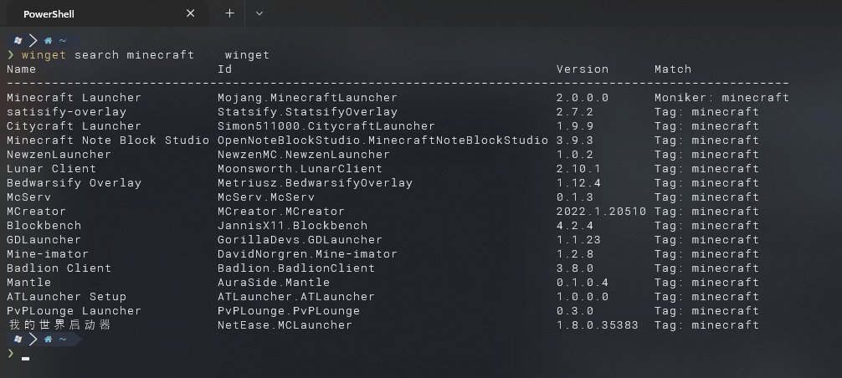Click ATLauncher.ATLauncher id
The height and width of the screenshot is (378, 842).
(296, 297)
